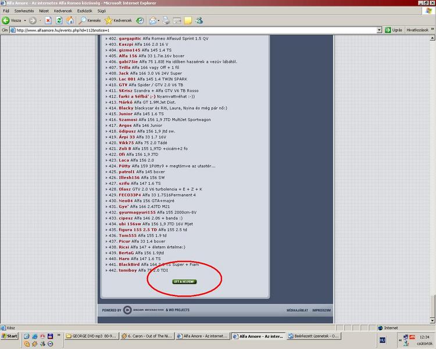
Task: Expand the Hivatkozások links chevron
Action: coord(433,29)
